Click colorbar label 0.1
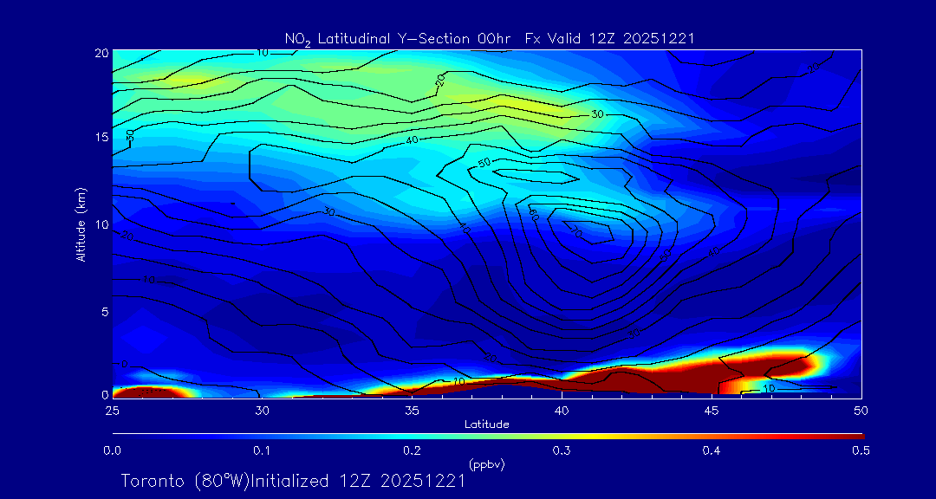Screen dimensions: 936x499 click(x=262, y=450)
